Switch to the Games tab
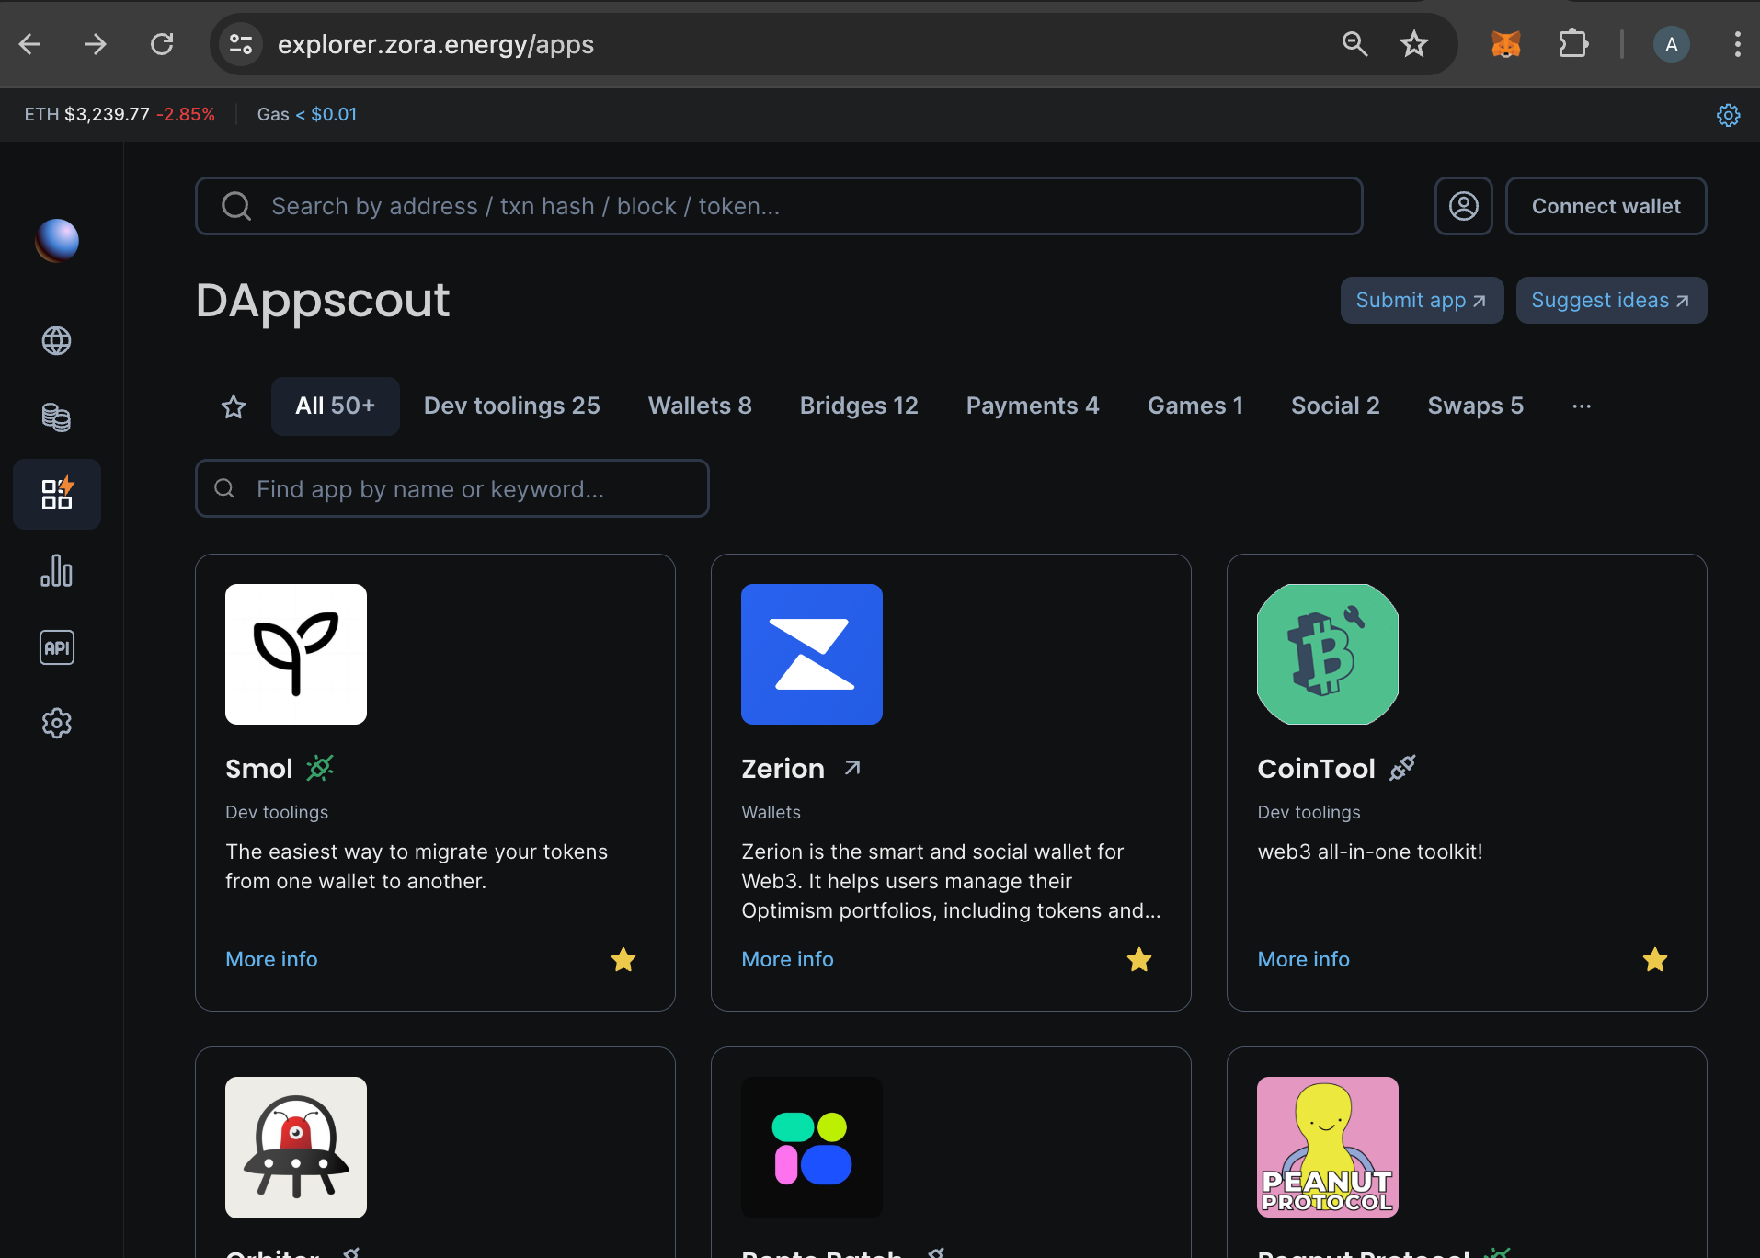This screenshot has width=1760, height=1258. (x=1195, y=406)
